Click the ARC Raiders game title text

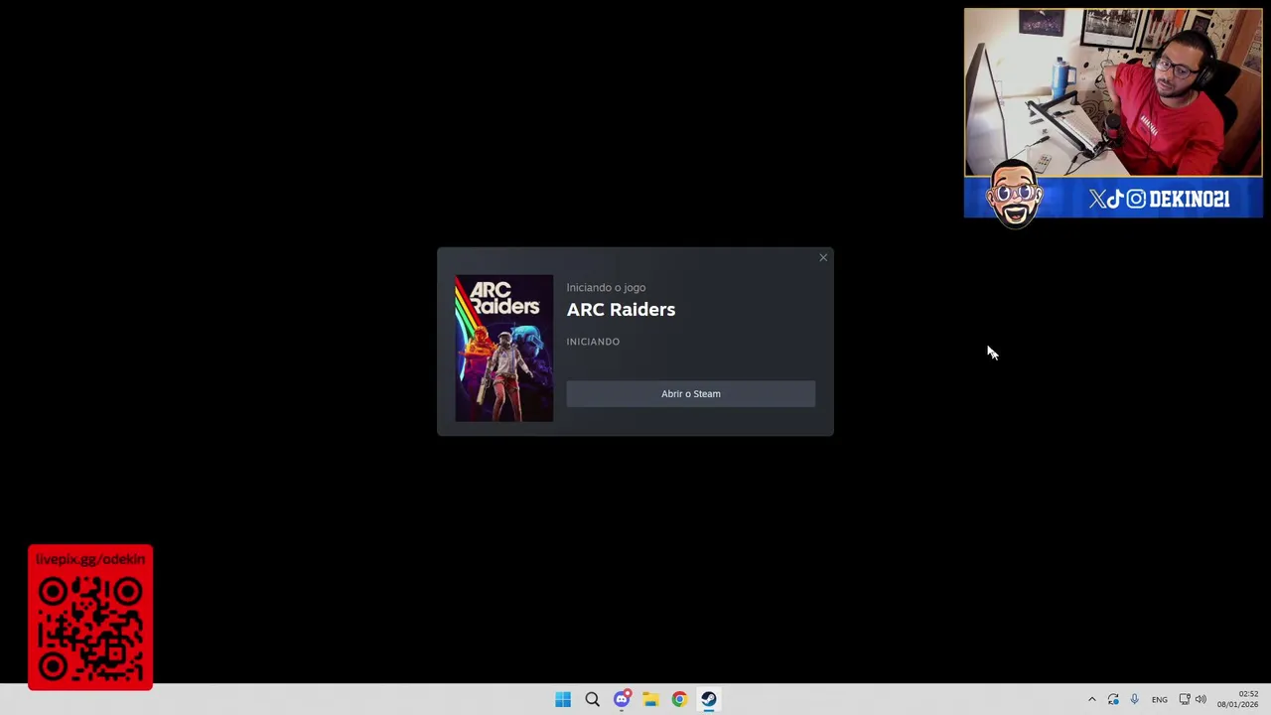621,310
